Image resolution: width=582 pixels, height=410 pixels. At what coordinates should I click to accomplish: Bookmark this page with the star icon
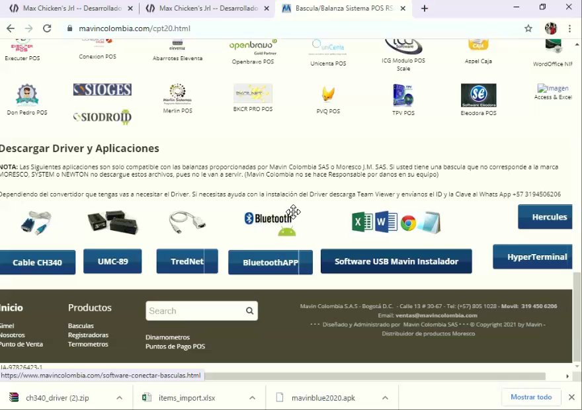[x=528, y=28]
